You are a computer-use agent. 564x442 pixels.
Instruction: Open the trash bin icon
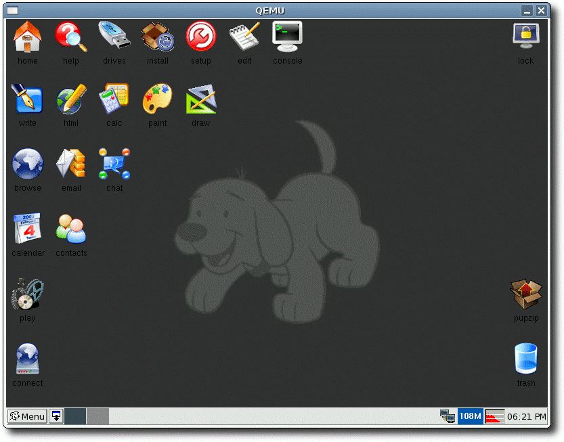click(526, 359)
